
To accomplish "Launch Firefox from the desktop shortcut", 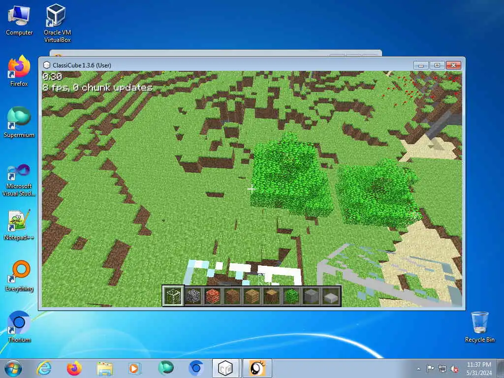I will (x=19, y=71).
